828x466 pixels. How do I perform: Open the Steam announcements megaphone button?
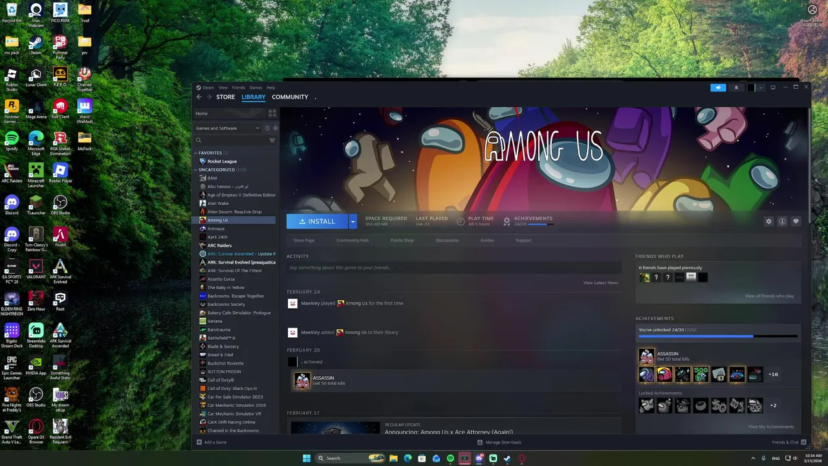(718, 87)
